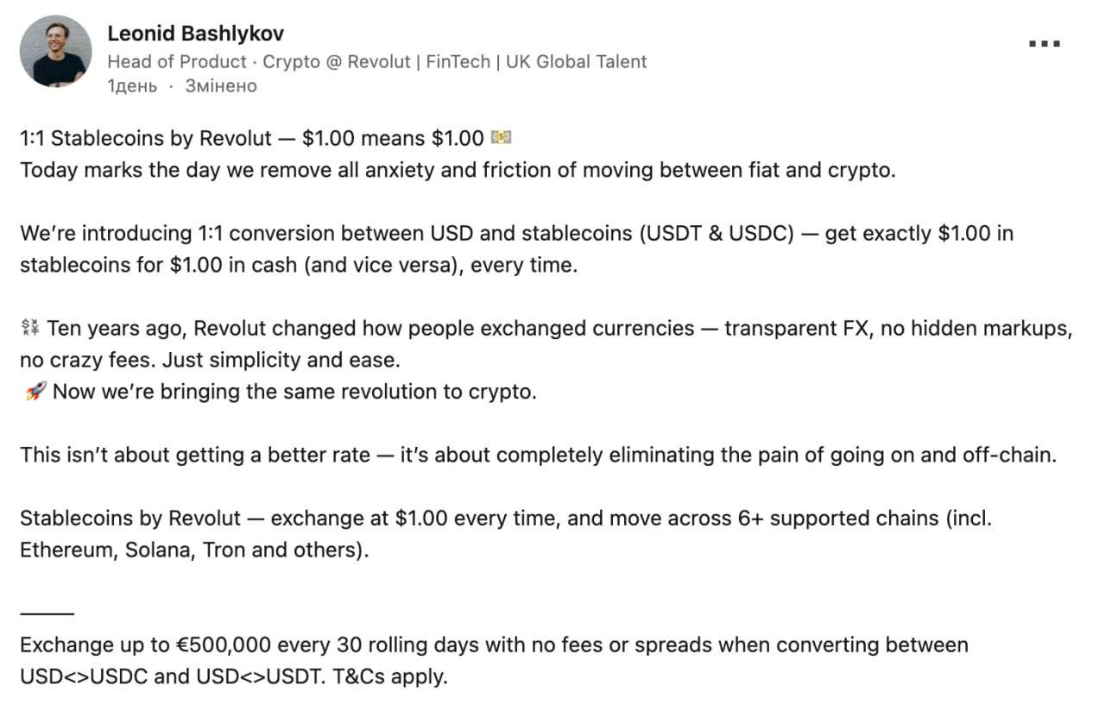
Task: Click the banknote emoji after $1.00
Action: pos(501,137)
